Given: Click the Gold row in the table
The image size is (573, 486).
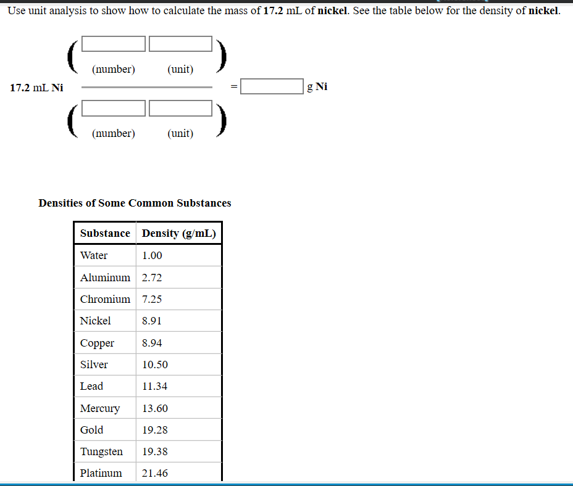Looking at the screenshot, I should click(x=91, y=429).
